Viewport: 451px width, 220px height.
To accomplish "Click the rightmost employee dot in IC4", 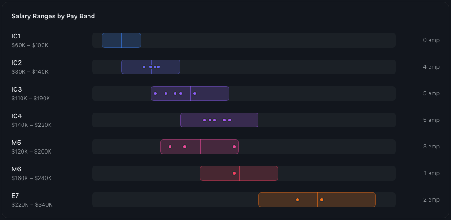I will coord(230,120).
